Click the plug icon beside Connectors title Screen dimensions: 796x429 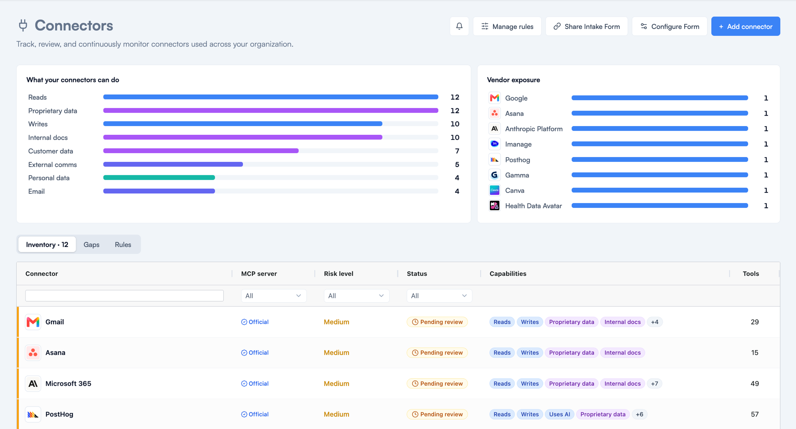point(23,25)
